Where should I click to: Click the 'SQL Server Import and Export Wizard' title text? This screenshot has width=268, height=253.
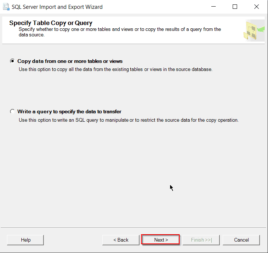pyautogui.click(x=57, y=7)
